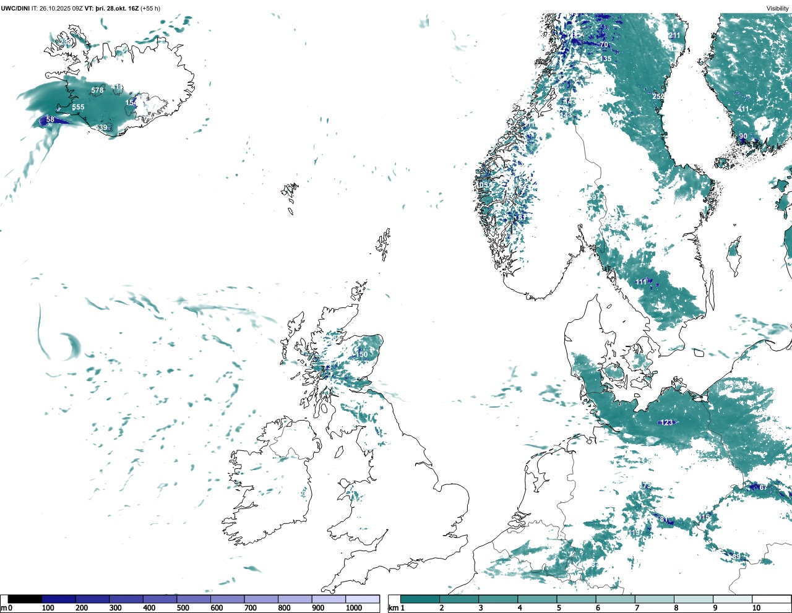Click the '411' value over Finland
The height and width of the screenshot is (613, 792).
click(x=743, y=109)
